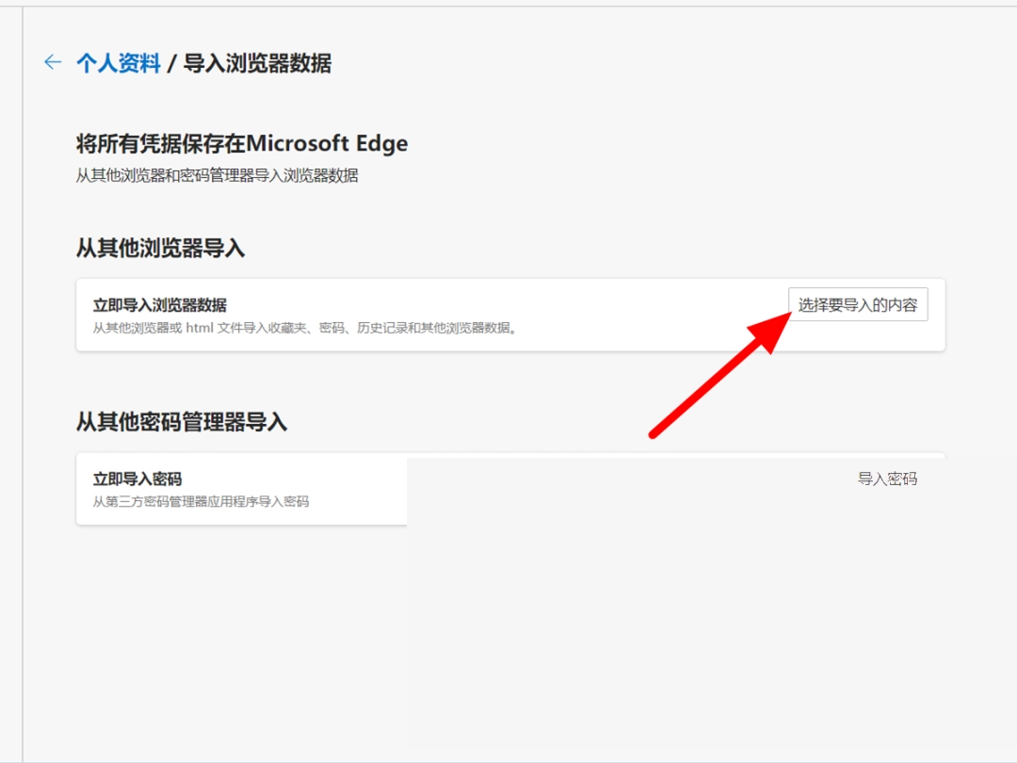Click the 从第三方密码管理器应用程序导入密码 description
Screen dimensions: 1017x763
click(202, 501)
